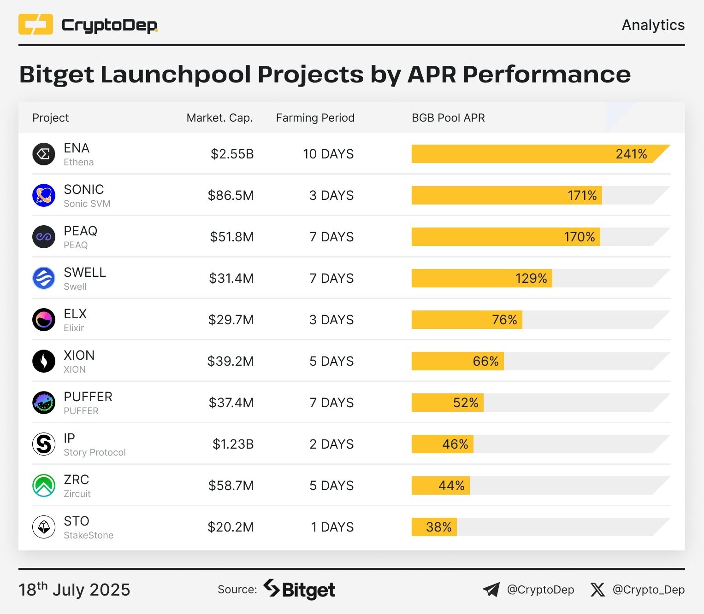
Task: Click the Market. Cap. column header
Action: [x=219, y=118]
